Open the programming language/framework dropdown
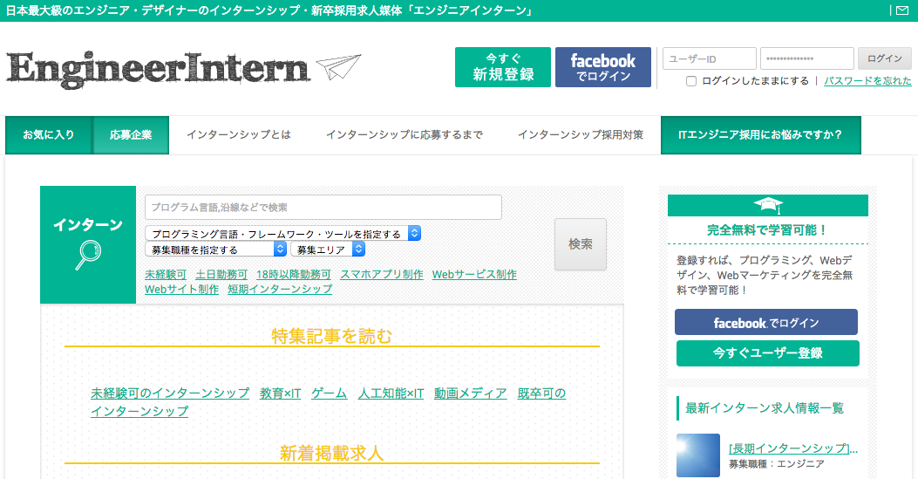 [x=282, y=233]
